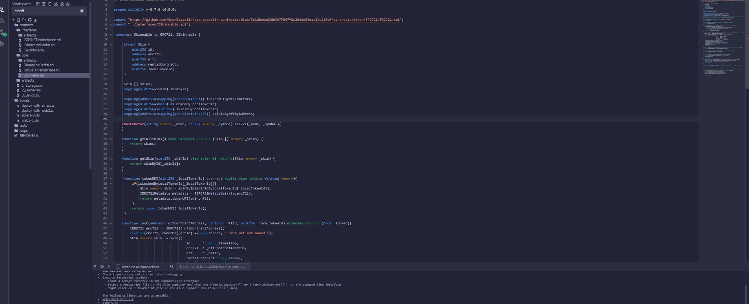Click the pending transactions counter 0
The image size is (749, 304).
pyautogui.click(x=109, y=266)
